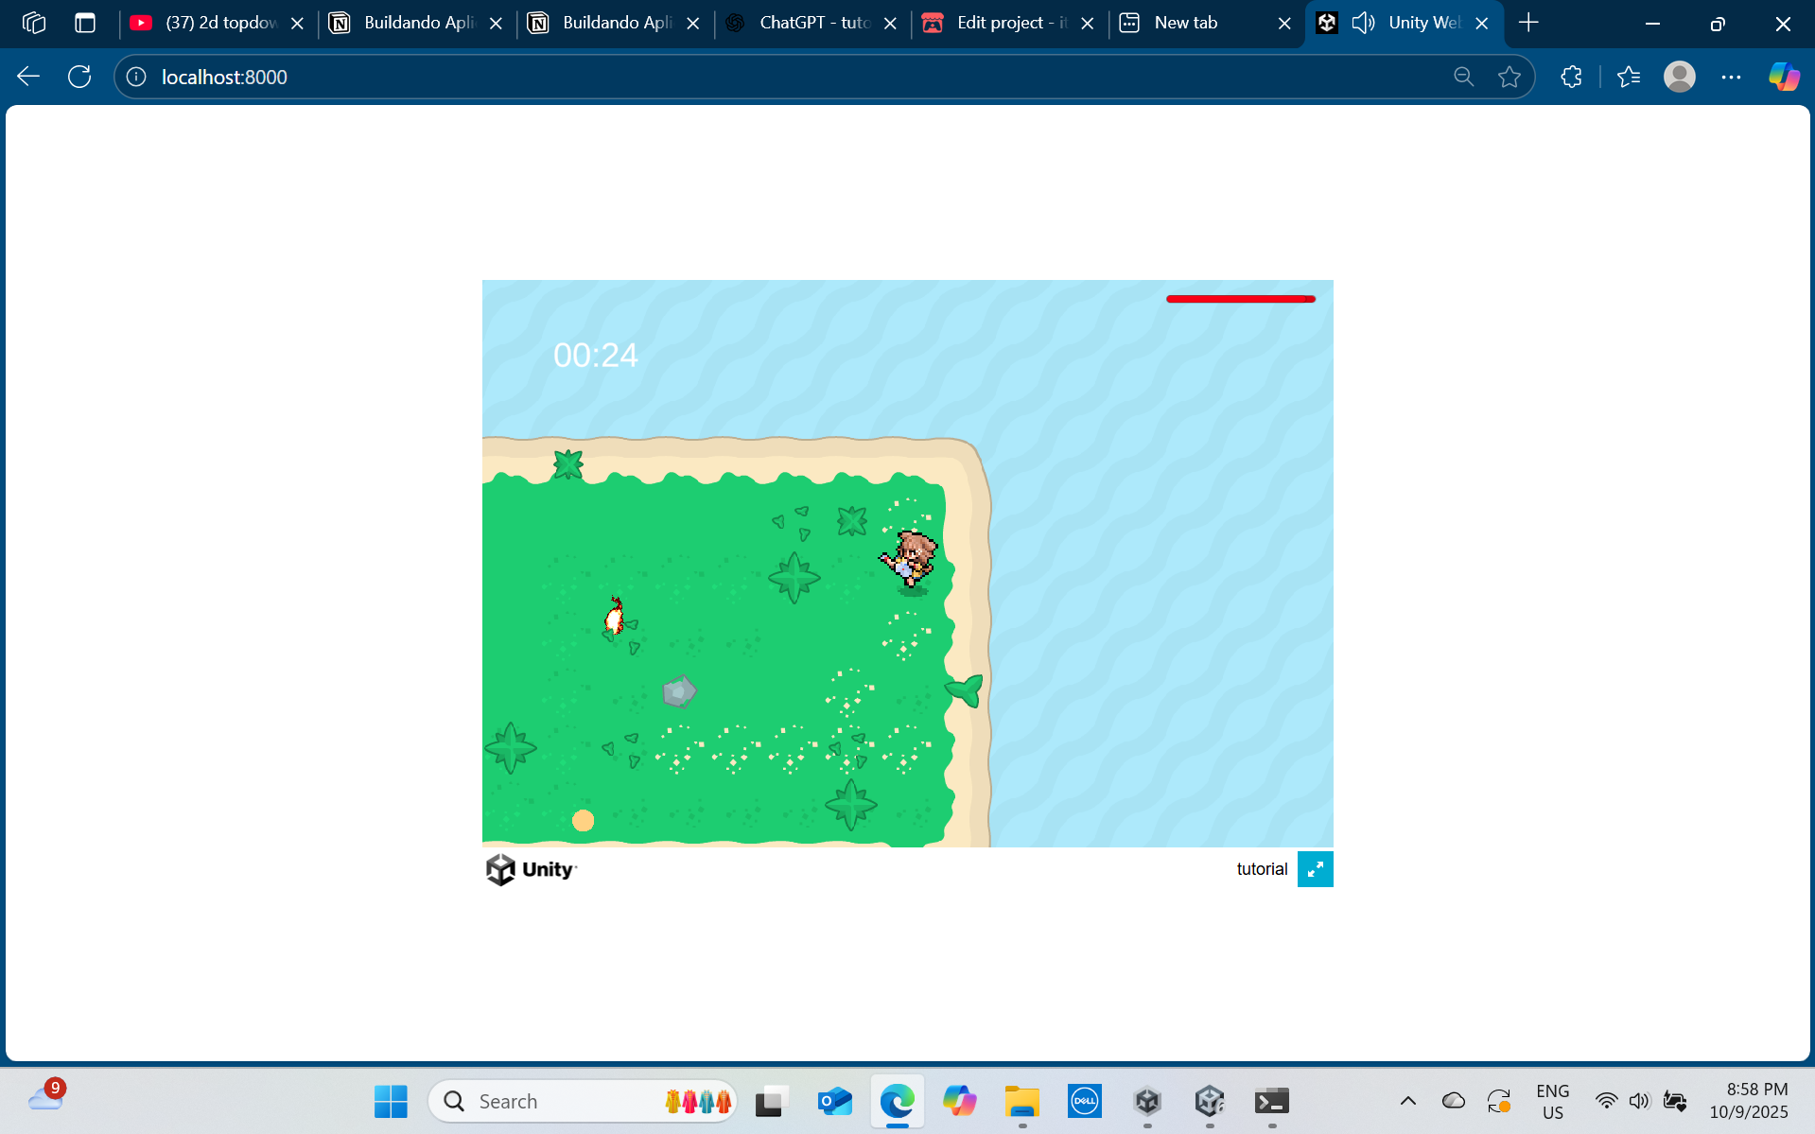Open the Terminal taskbar icon
1815x1134 pixels.
pos(1272,1101)
